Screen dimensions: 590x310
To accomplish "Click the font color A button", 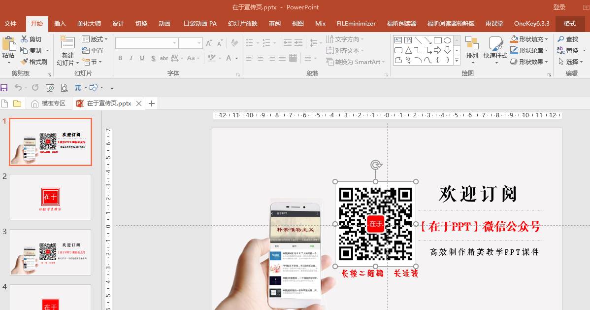I will pos(229,58).
